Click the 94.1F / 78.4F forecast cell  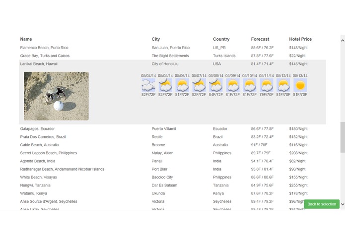(x=262, y=161)
